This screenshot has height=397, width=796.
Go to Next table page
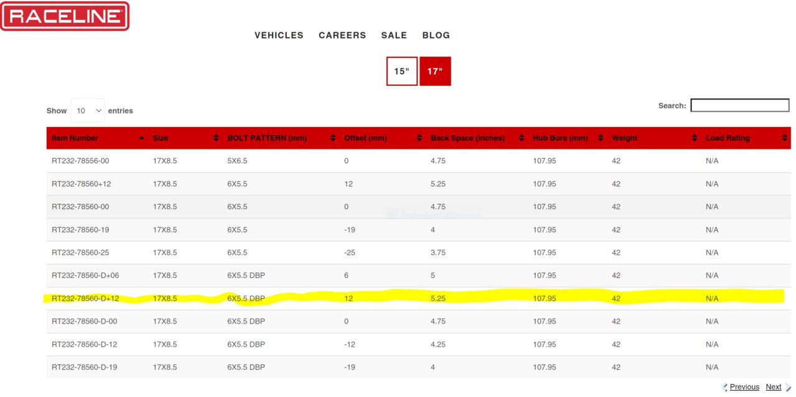(x=774, y=387)
